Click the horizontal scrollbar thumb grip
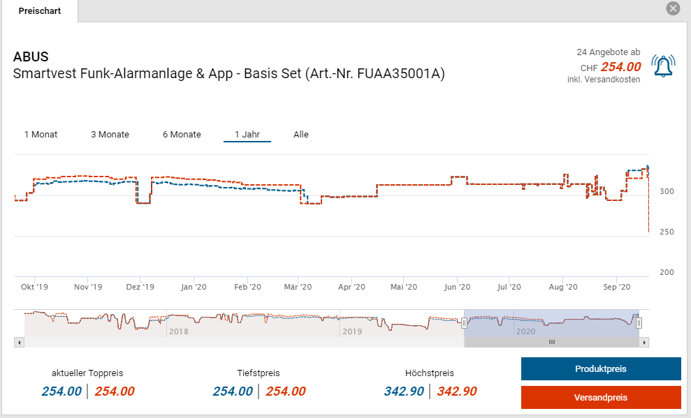This screenshot has width=691, height=418. pyautogui.click(x=551, y=343)
